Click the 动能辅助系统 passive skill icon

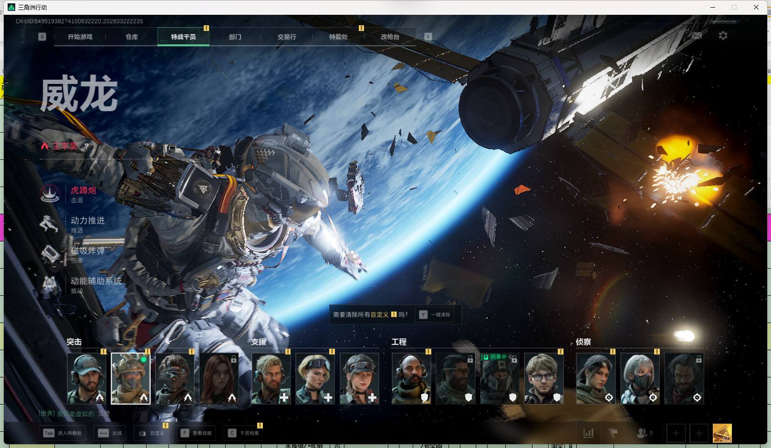50,284
